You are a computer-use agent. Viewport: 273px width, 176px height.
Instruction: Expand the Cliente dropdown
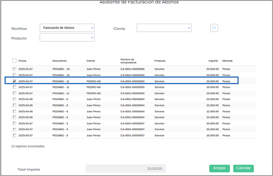point(164,28)
